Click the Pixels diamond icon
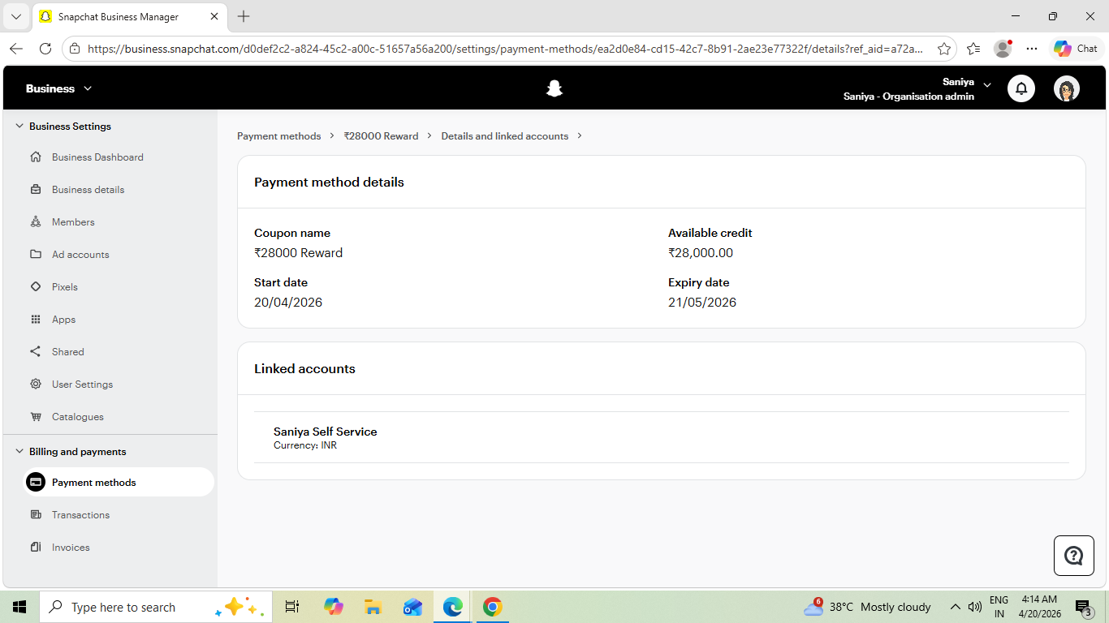Viewport: 1109px width, 623px height. (x=36, y=286)
